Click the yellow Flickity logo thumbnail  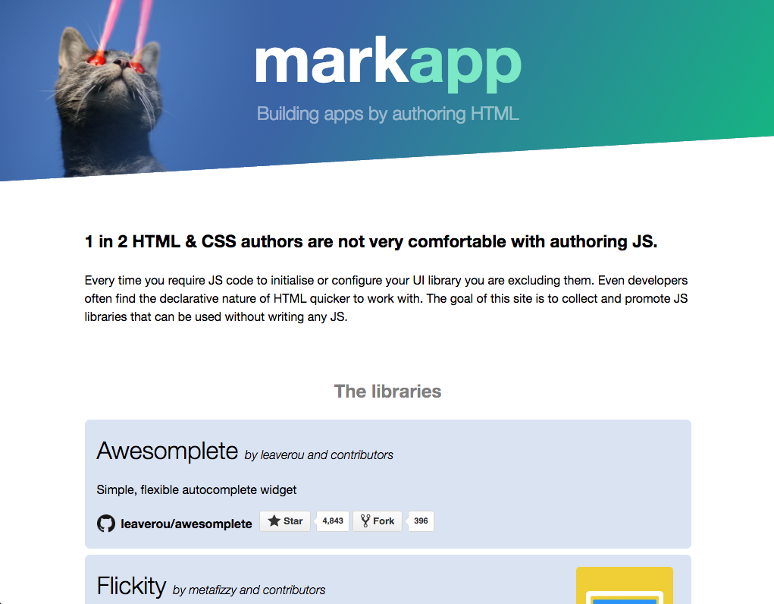625,586
